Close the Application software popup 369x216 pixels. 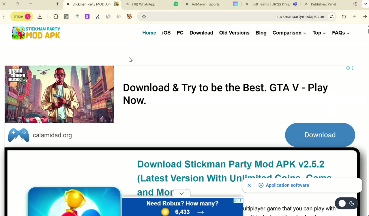[249, 185]
